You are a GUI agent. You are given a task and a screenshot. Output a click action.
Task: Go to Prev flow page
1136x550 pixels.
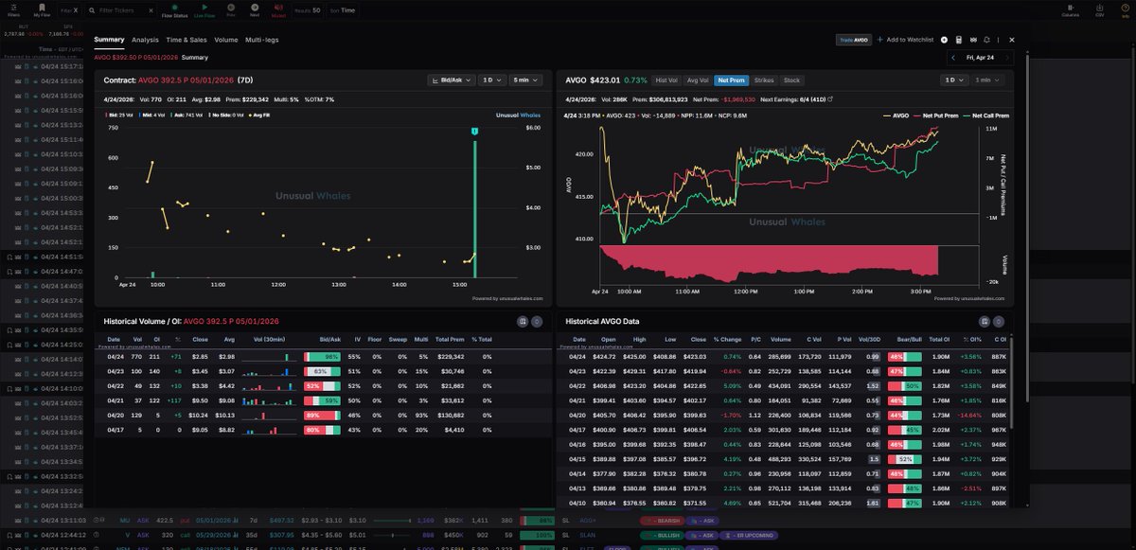click(231, 10)
